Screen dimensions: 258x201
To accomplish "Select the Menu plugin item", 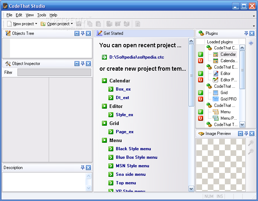I will tap(225, 112).
